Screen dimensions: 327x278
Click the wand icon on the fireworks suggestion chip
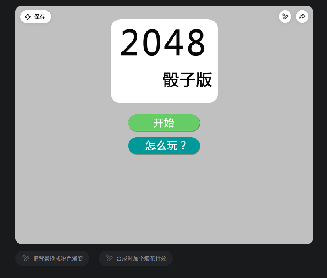point(109,258)
